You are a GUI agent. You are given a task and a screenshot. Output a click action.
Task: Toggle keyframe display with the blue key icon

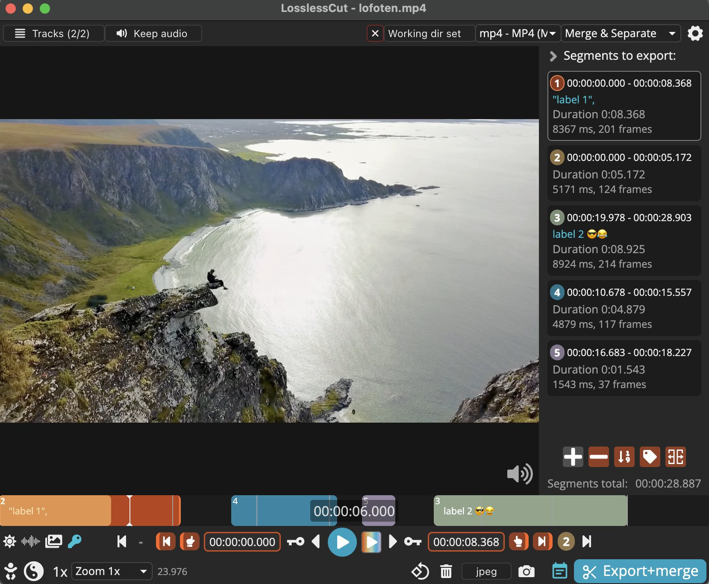click(75, 542)
